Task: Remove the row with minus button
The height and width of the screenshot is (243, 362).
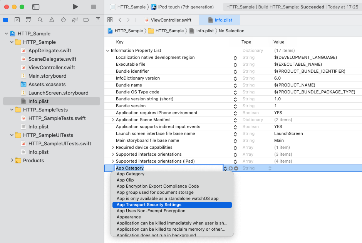Action: pyautogui.click(x=236, y=168)
